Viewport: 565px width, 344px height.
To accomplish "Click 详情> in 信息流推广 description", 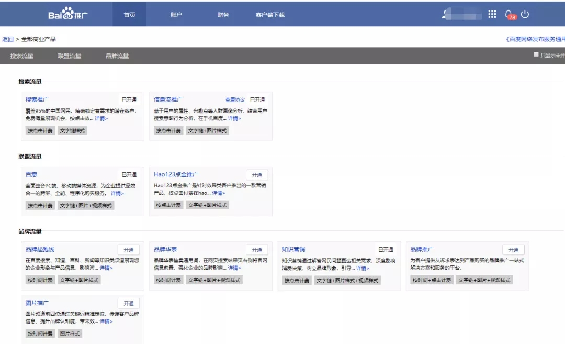I will (234, 118).
